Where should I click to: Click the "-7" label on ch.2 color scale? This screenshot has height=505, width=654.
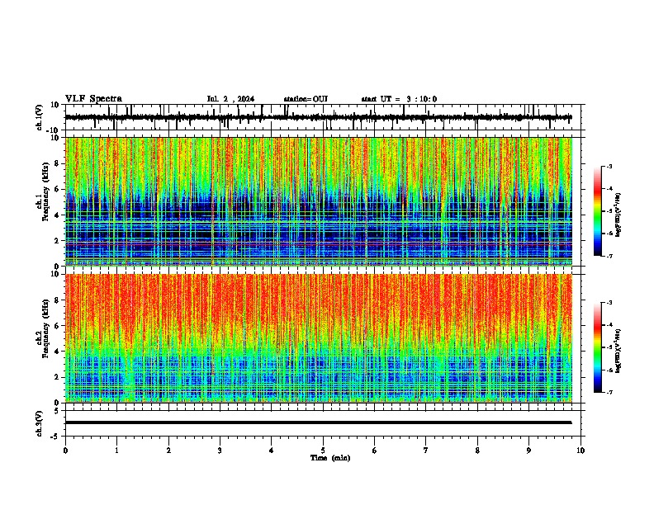[609, 392]
